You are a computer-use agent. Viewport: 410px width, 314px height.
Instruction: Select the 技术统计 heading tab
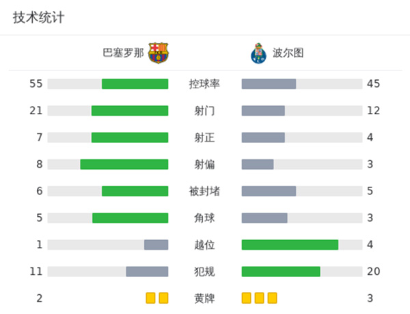click(39, 18)
